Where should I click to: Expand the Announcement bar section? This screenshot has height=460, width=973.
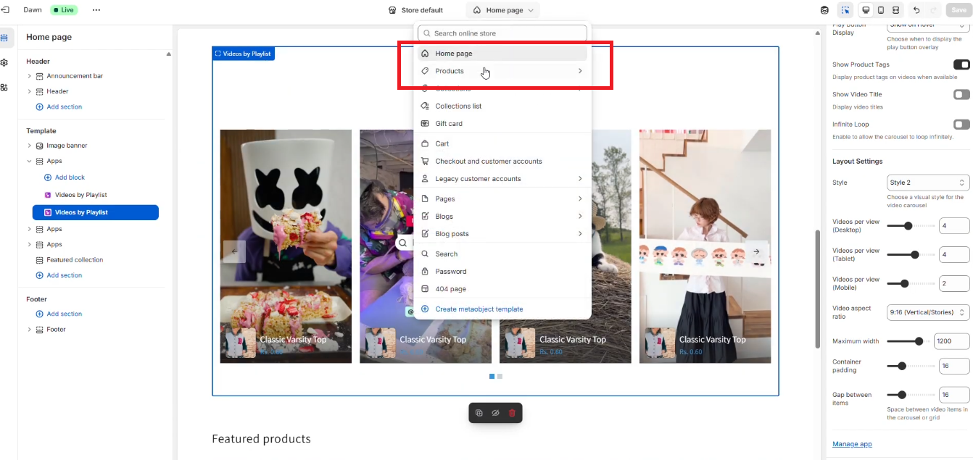click(x=30, y=76)
